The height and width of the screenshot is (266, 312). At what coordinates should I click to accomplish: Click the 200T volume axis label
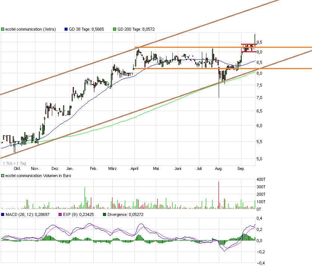[261, 194]
